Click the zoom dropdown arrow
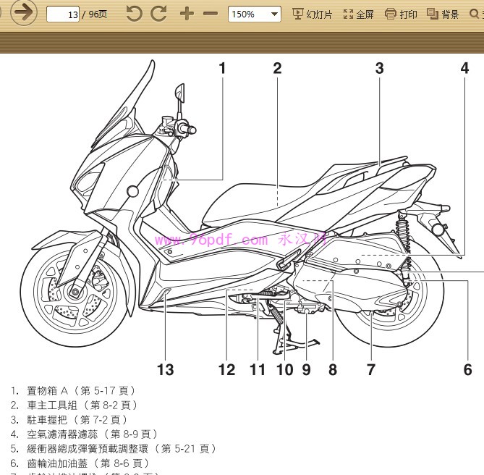Image resolution: width=484 pixels, height=475 pixels. [x=273, y=14]
